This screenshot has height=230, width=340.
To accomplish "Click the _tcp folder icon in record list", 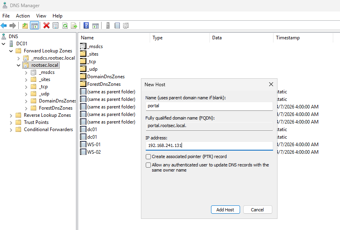I will click(83, 62).
